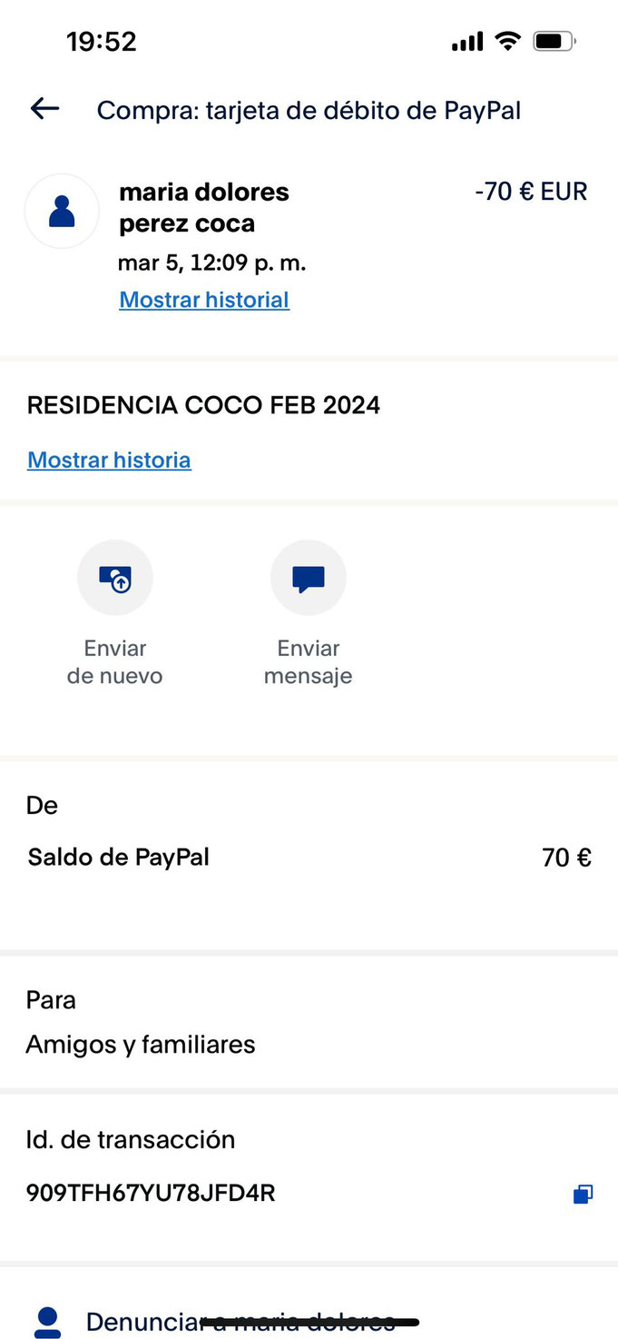Tap the Enviar mensaje chat icon
Screen dimensions: 618x1339
309,578
